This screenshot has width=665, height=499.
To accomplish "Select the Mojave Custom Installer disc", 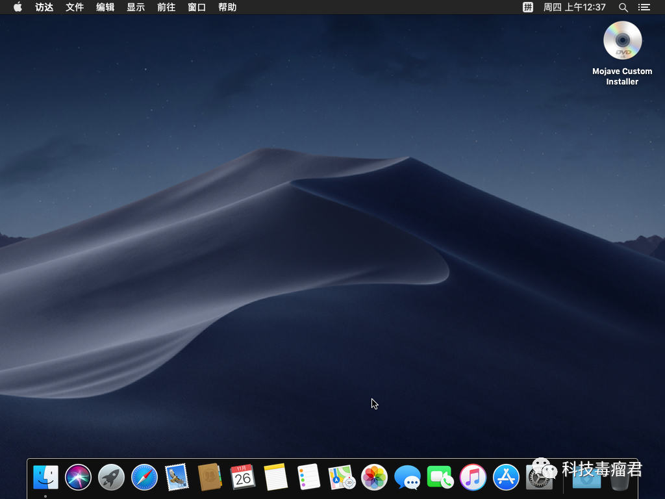I will tap(622, 42).
